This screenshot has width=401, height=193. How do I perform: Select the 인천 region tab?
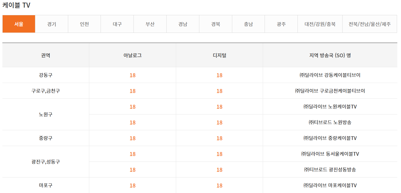click(84, 24)
